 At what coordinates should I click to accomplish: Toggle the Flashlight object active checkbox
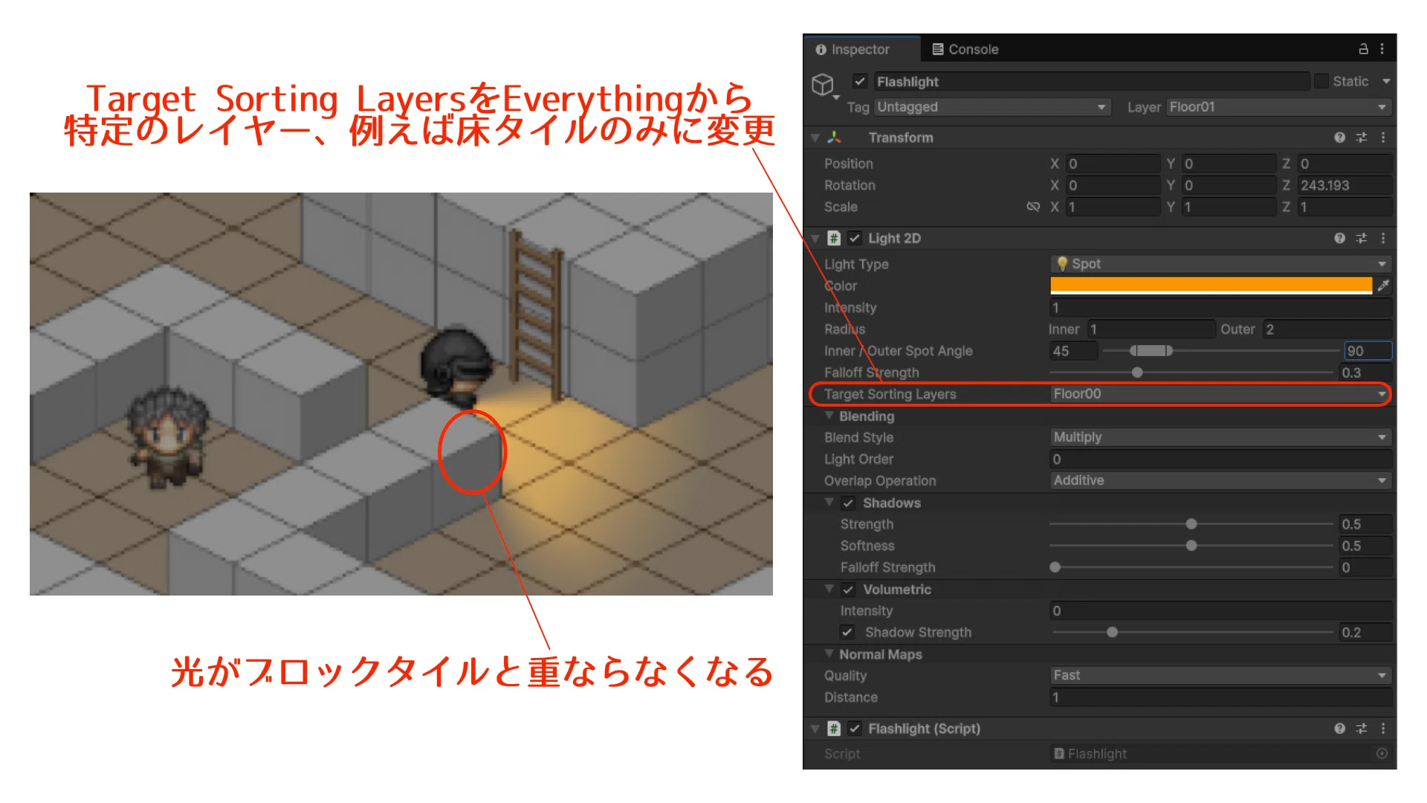860,81
